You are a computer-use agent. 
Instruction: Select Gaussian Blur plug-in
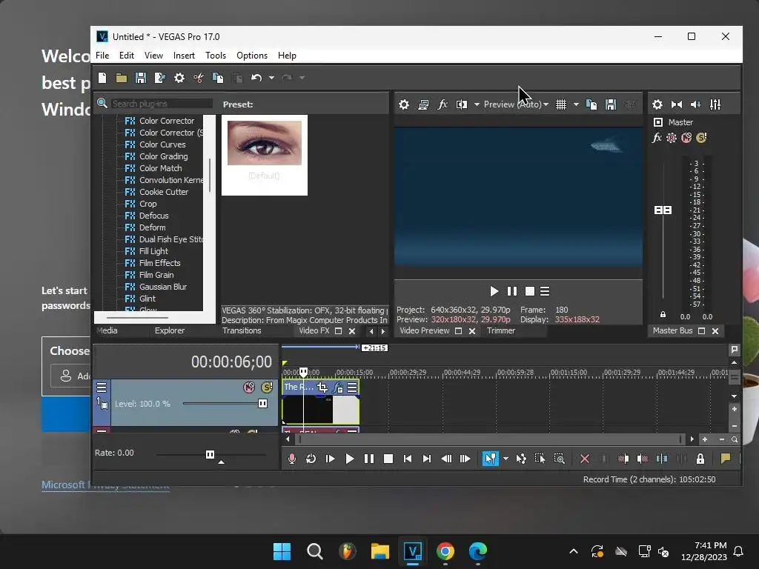coord(163,287)
